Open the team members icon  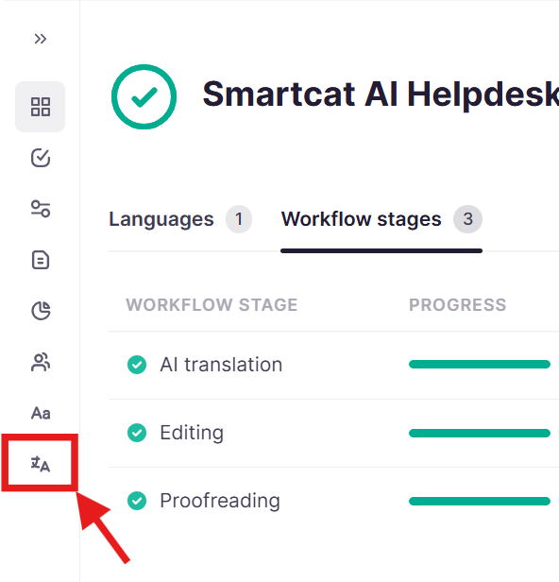coord(40,362)
